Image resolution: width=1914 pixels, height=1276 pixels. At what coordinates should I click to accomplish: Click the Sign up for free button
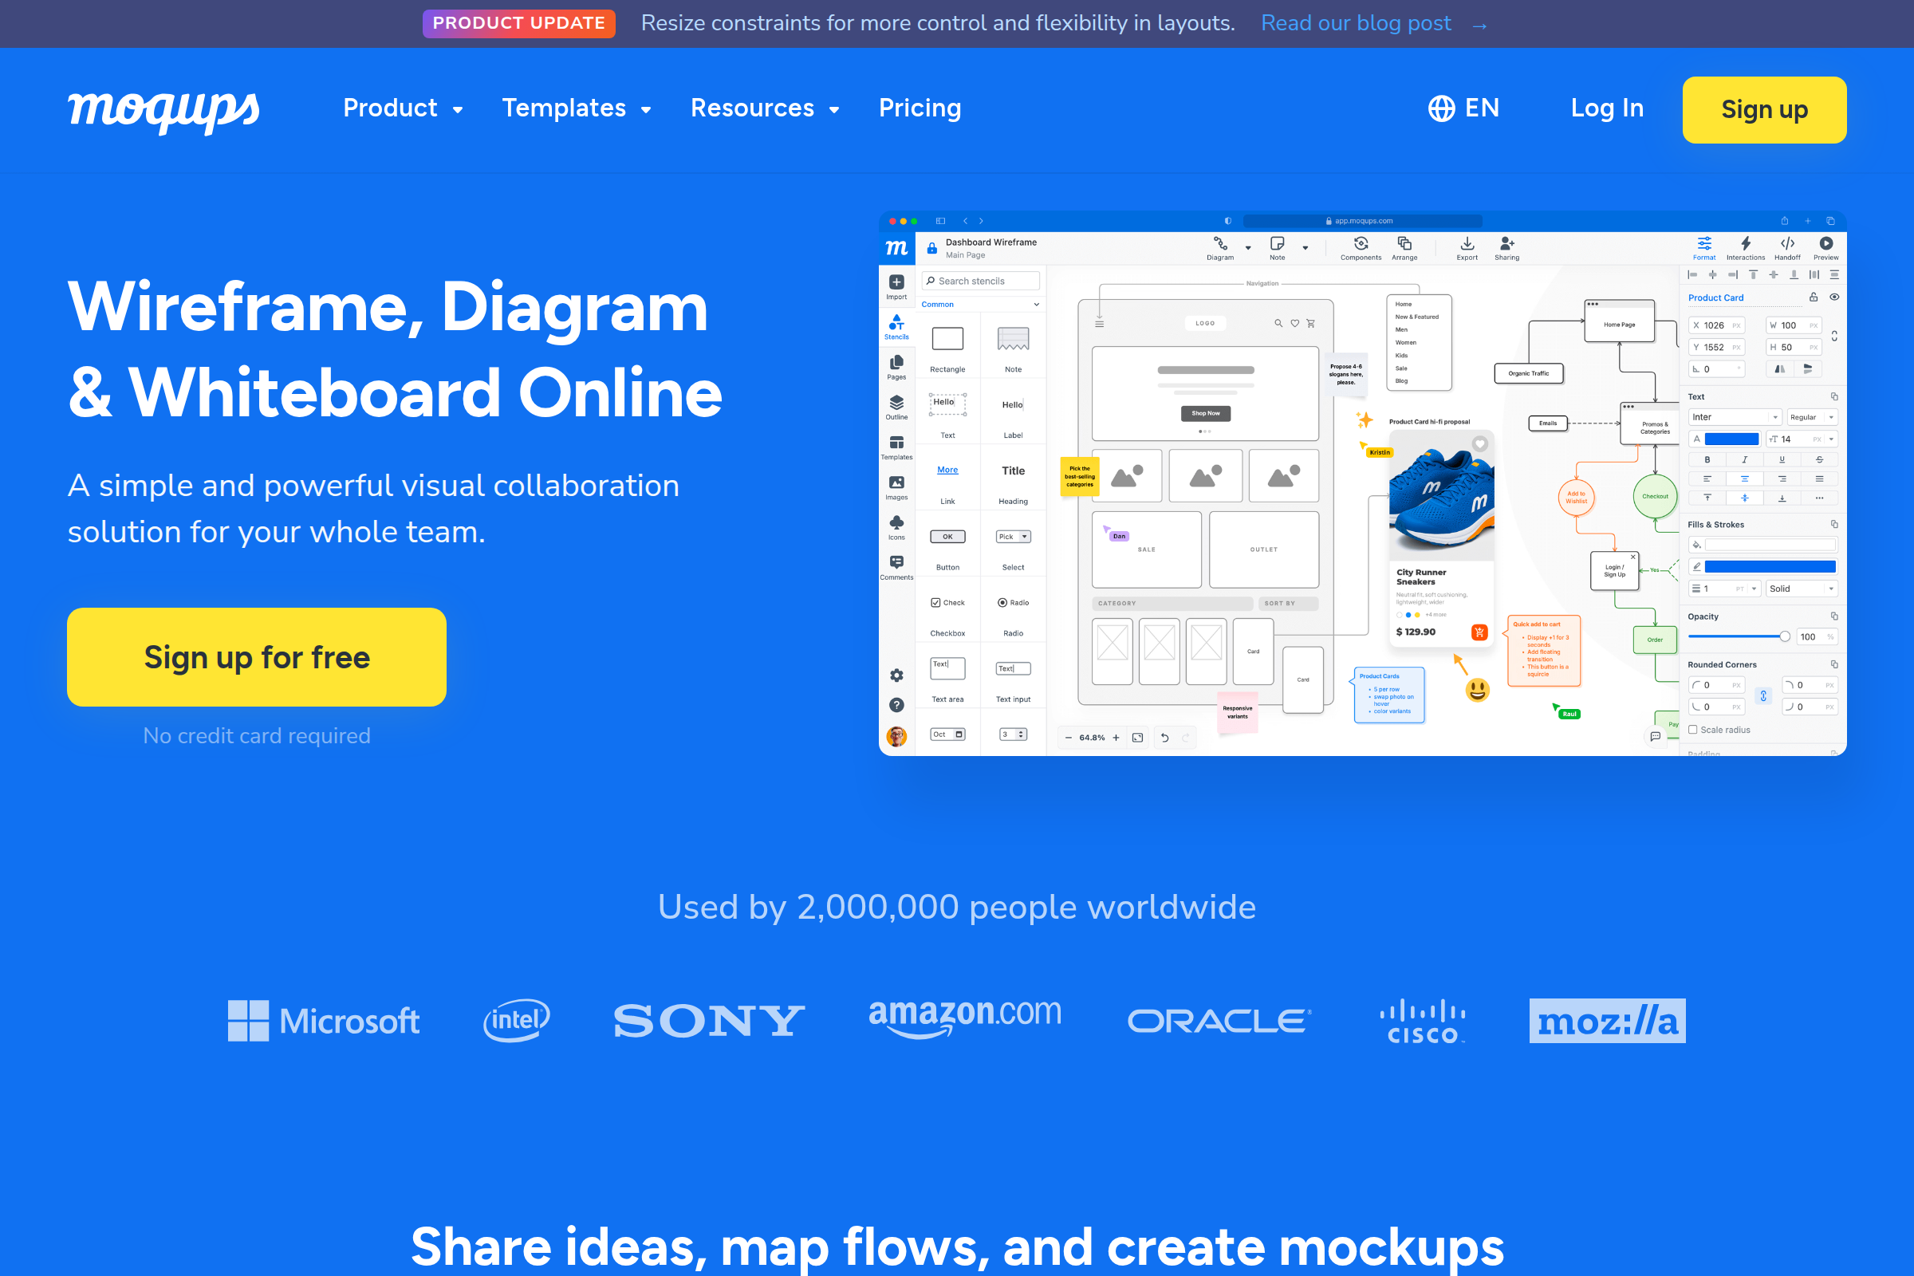[x=256, y=656]
